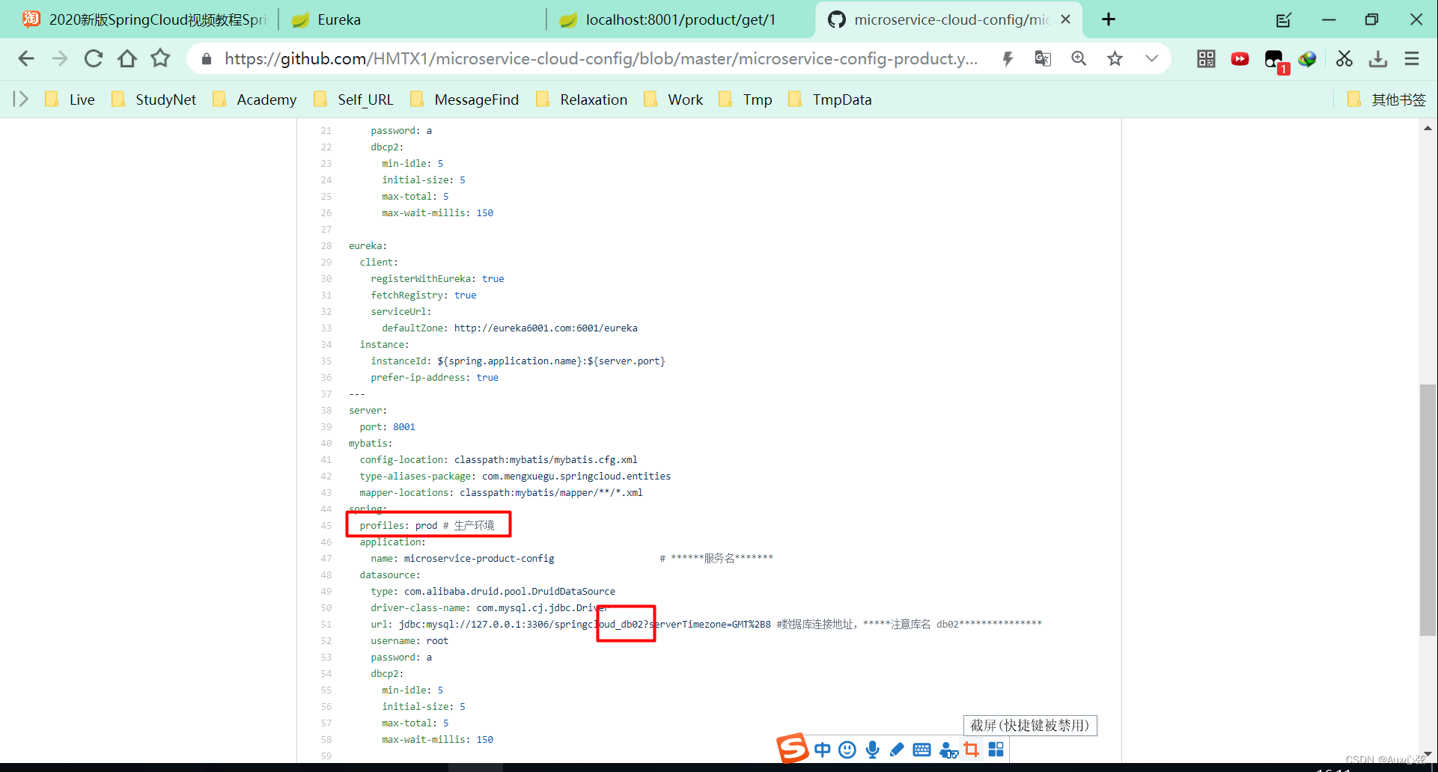Open the video downloader extension icon

click(1240, 59)
